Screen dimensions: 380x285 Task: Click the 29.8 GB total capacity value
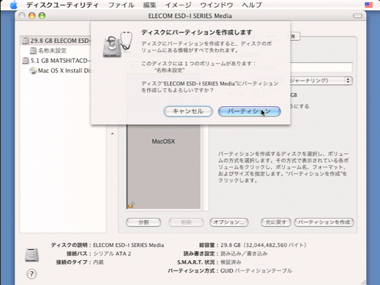[263, 245]
